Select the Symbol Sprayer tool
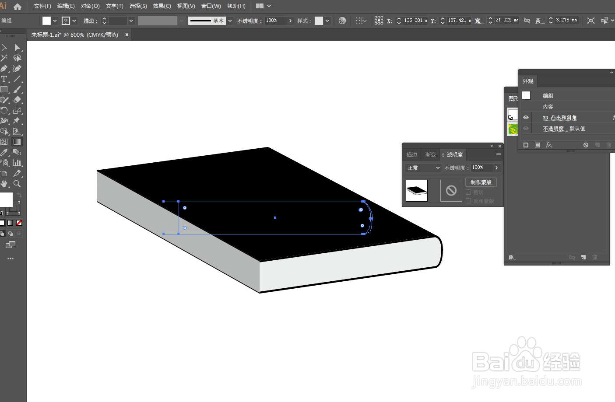The height and width of the screenshot is (402, 615). point(4,163)
